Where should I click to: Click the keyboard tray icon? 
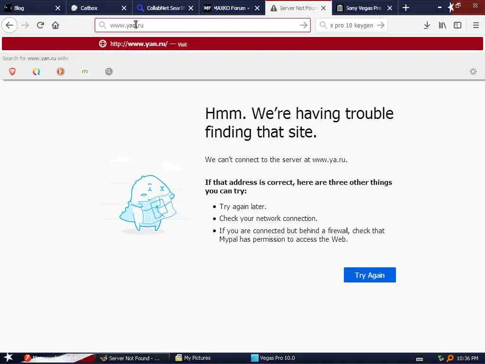(x=420, y=359)
